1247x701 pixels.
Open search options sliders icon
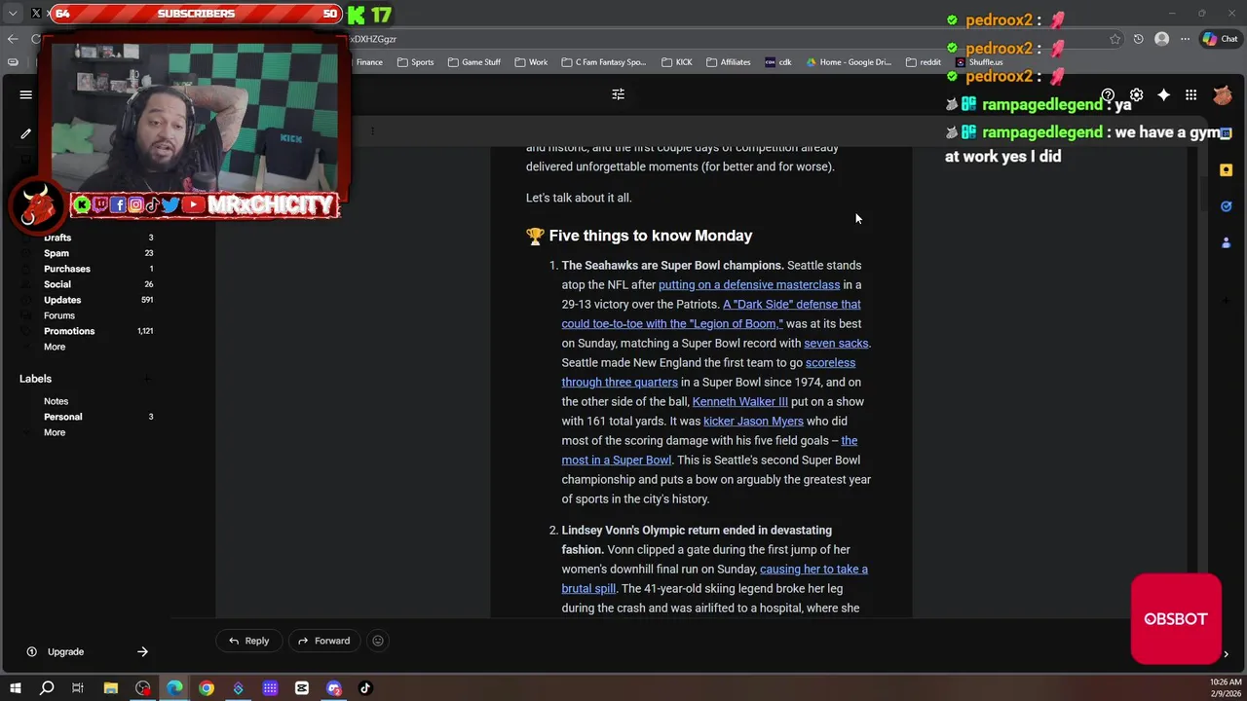pyautogui.click(x=618, y=94)
